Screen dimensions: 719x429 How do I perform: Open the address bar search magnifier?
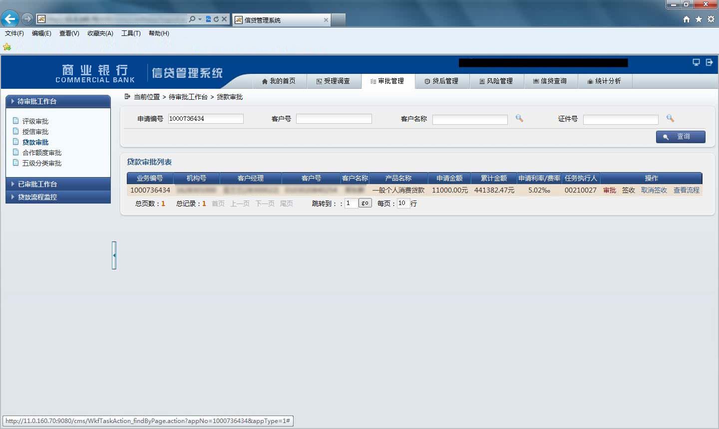coord(192,19)
